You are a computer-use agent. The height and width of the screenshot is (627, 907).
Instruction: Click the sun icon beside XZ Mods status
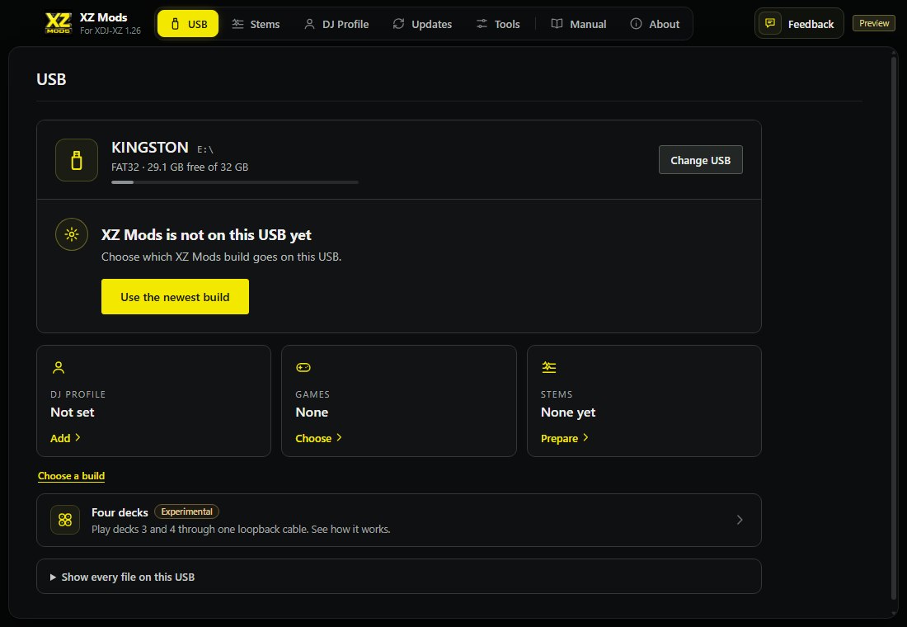[72, 234]
